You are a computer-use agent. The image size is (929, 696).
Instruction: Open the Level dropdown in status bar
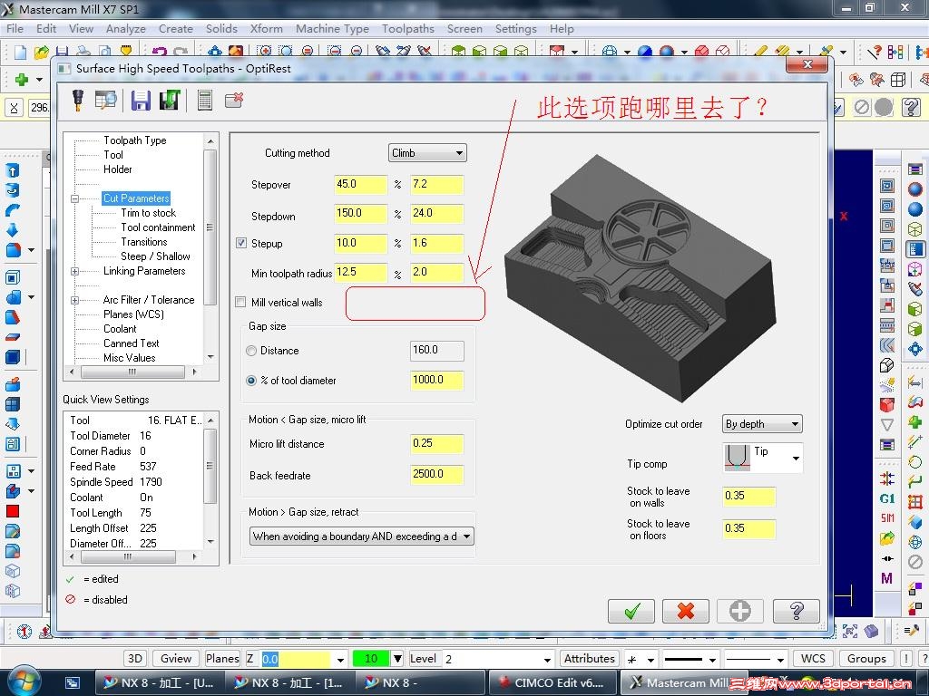click(x=547, y=660)
